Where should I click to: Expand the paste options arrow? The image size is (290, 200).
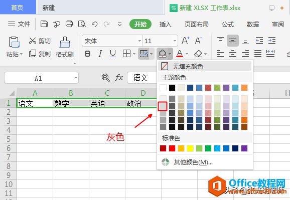click(x=21, y=54)
